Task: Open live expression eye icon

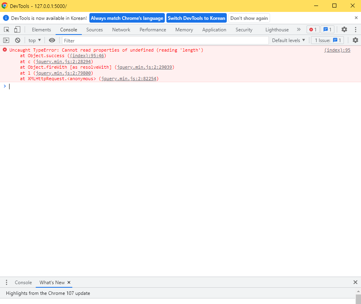Action: pyautogui.click(x=52, y=40)
